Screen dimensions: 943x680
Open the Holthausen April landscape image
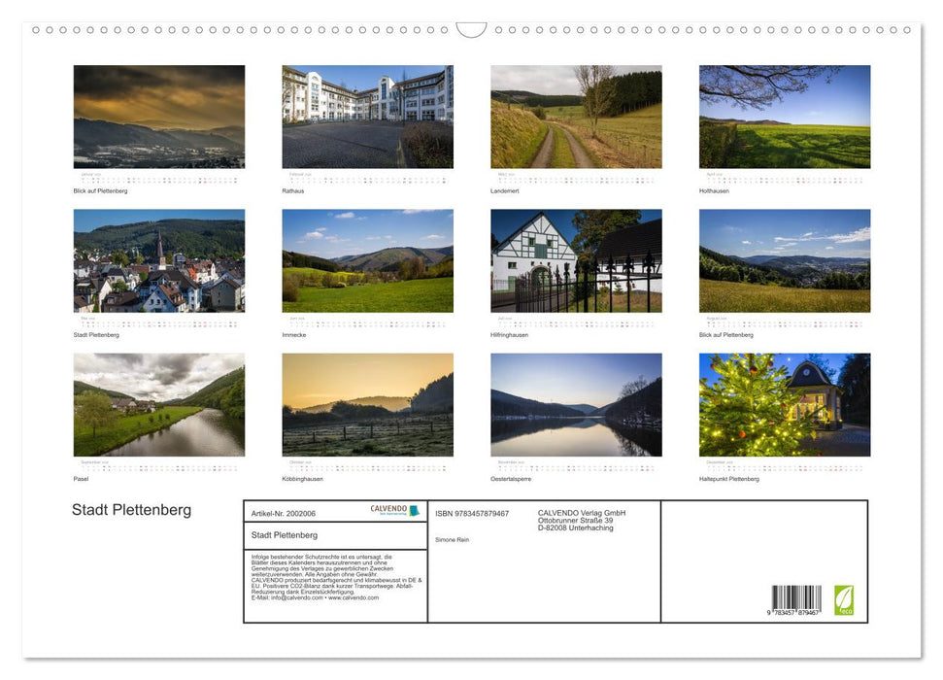(784, 117)
